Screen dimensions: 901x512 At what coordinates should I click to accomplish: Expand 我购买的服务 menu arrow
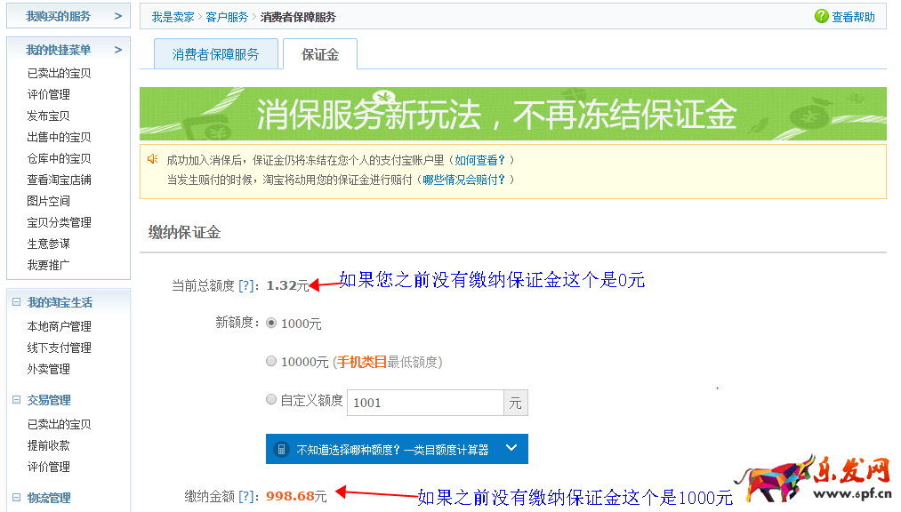tap(118, 16)
